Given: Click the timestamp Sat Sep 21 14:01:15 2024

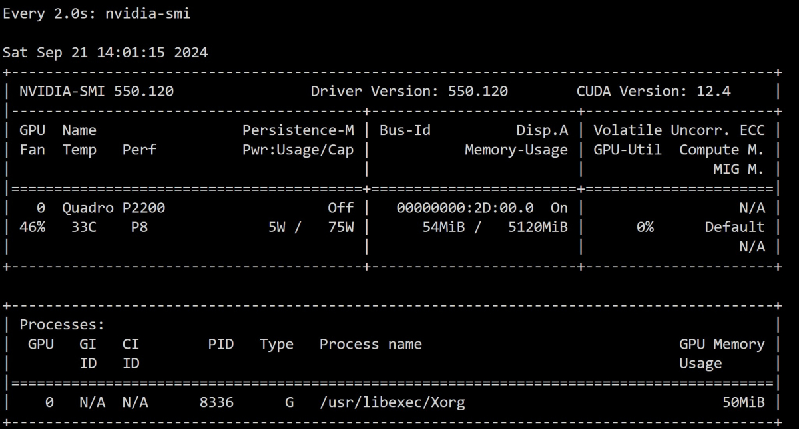Looking at the screenshot, I should pyautogui.click(x=105, y=53).
